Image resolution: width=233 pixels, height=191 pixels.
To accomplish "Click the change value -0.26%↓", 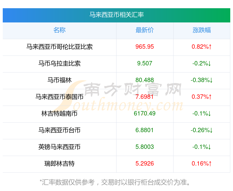I will (202, 130).
